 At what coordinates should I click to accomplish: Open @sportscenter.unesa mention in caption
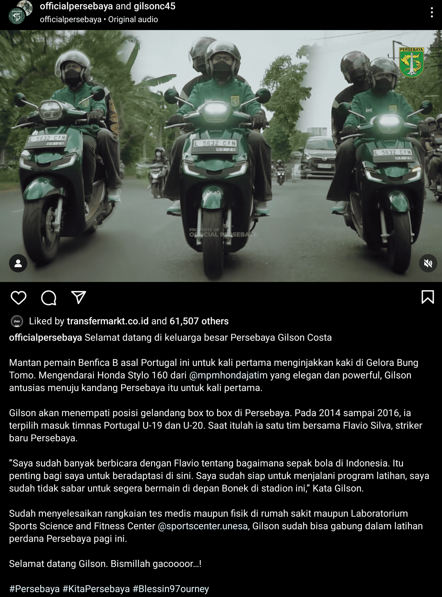click(x=203, y=526)
